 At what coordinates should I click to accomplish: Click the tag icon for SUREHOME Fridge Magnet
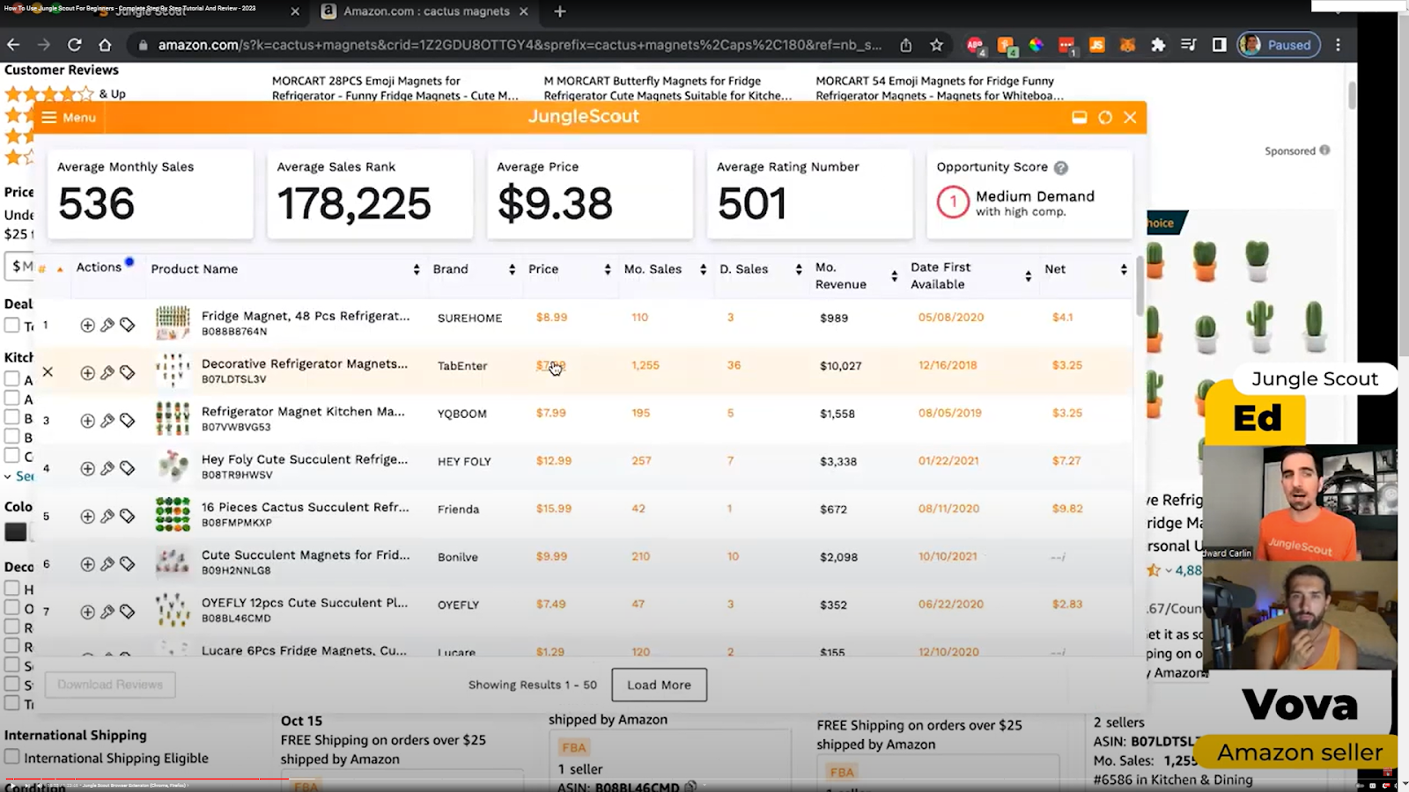[x=128, y=326]
